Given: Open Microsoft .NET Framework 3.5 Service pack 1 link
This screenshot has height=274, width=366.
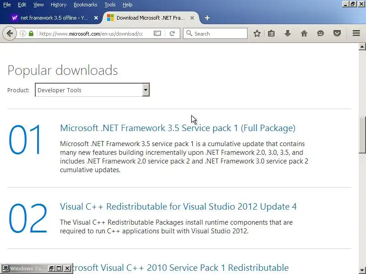Looking at the screenshot, I should coord(178,128).
